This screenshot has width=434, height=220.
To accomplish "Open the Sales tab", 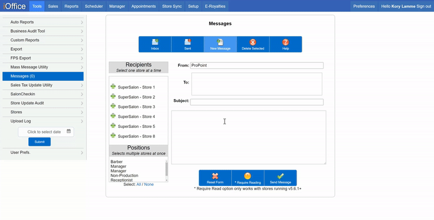I will click(x=53, y=7).
